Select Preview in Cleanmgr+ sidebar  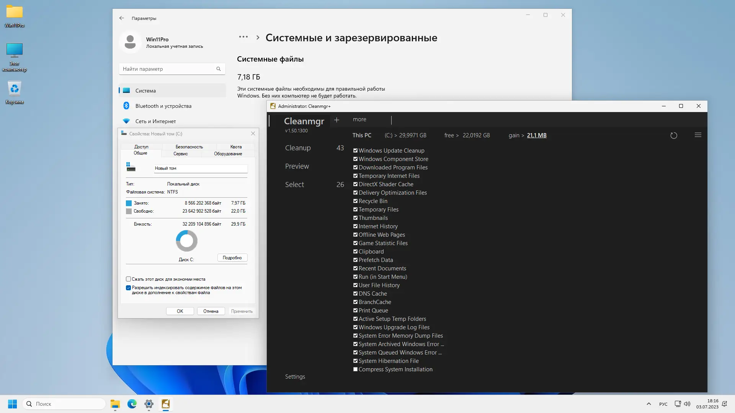[x=297, y=166]
